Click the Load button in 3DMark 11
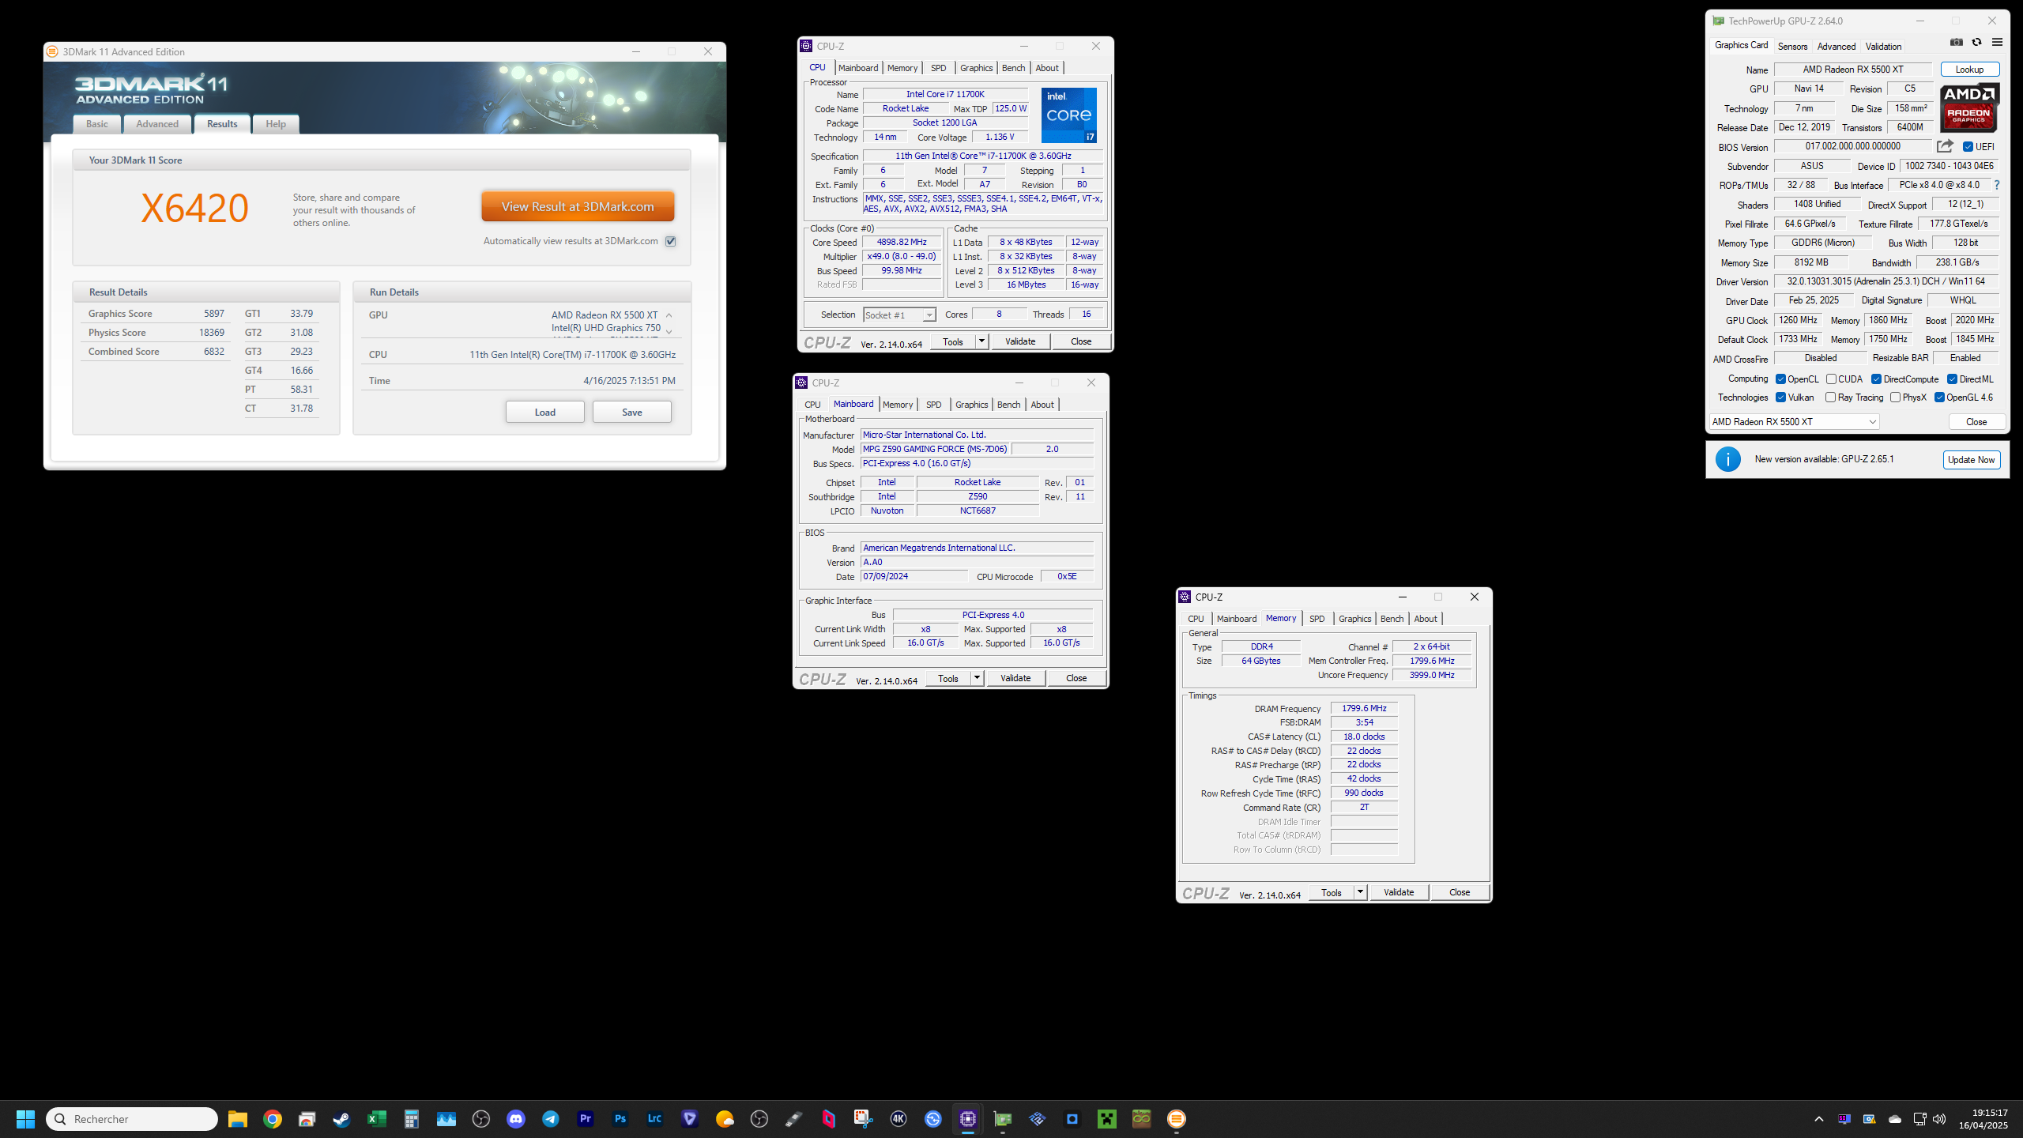Screen dimensions: 2023x1138 click(545, 412)
